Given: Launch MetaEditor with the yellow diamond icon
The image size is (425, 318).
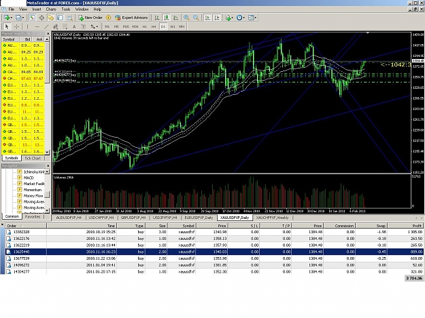Looking at the screenshot, I should coord(108,18).
